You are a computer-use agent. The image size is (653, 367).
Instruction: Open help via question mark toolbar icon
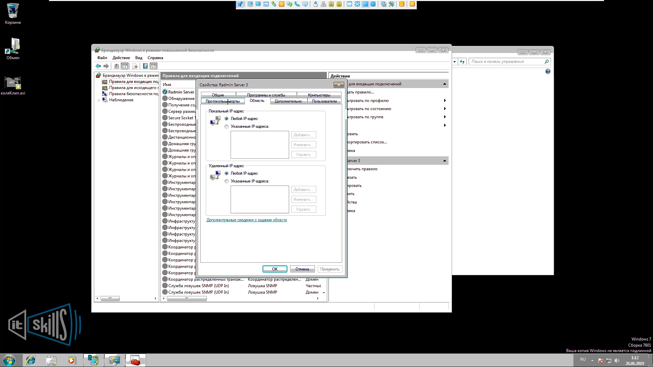pyautogui.click(x=145, y=66)
